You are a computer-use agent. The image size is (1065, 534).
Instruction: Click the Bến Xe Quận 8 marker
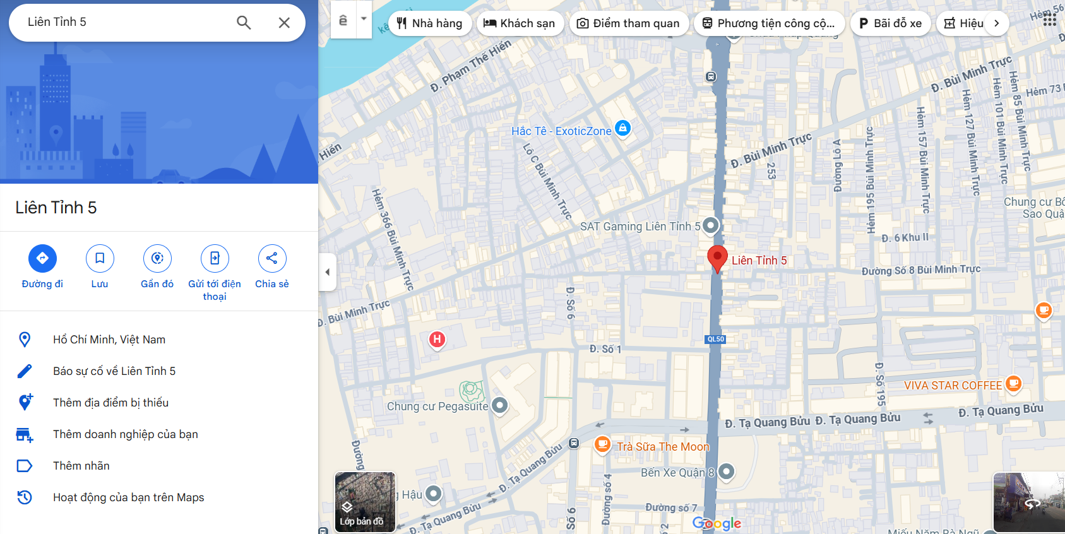[727, 471]
